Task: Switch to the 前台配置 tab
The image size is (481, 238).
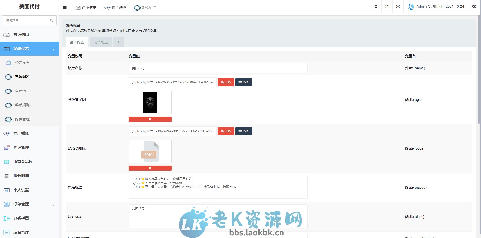Action: [x=100, y=42]
